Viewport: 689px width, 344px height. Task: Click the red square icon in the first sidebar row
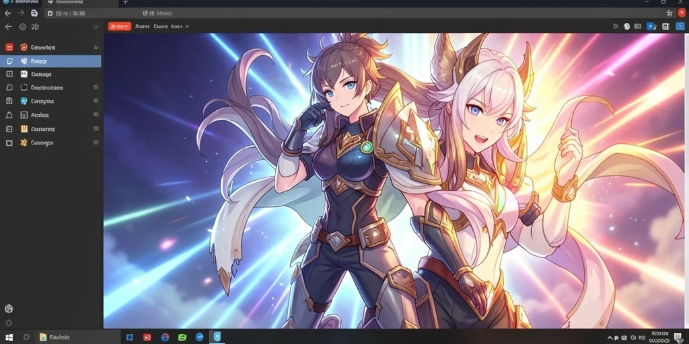tap(9, 48)
